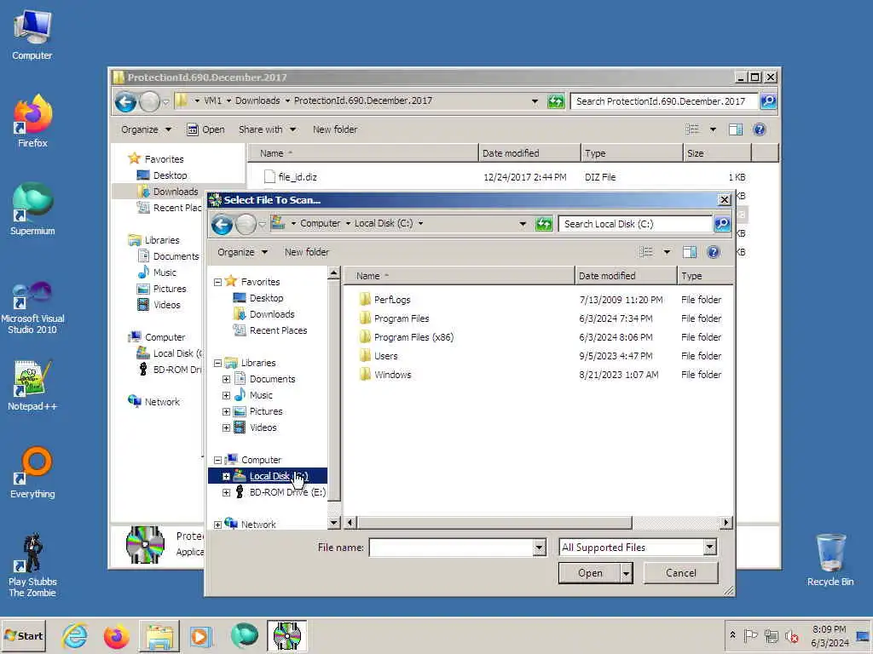Select file_id.diz in ProtectionId window
The width and height of the screenshot is (873, 654).
click(x=298, y=177)
